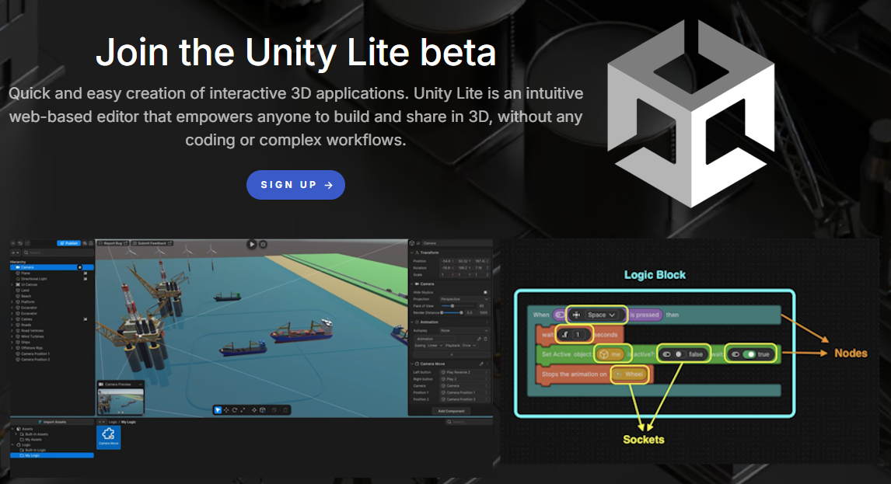Open the Camera Move logic asset
The height and width of the screenshot is (484, 891).
coord(108,437)
